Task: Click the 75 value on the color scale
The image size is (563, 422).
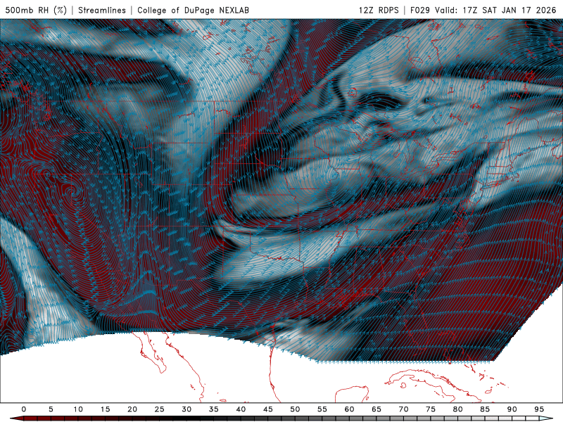Action: coord(431,409)
